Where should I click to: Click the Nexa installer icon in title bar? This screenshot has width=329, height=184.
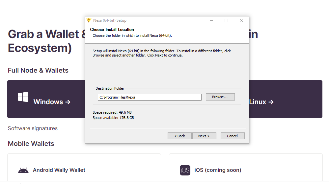pos(89,20)
